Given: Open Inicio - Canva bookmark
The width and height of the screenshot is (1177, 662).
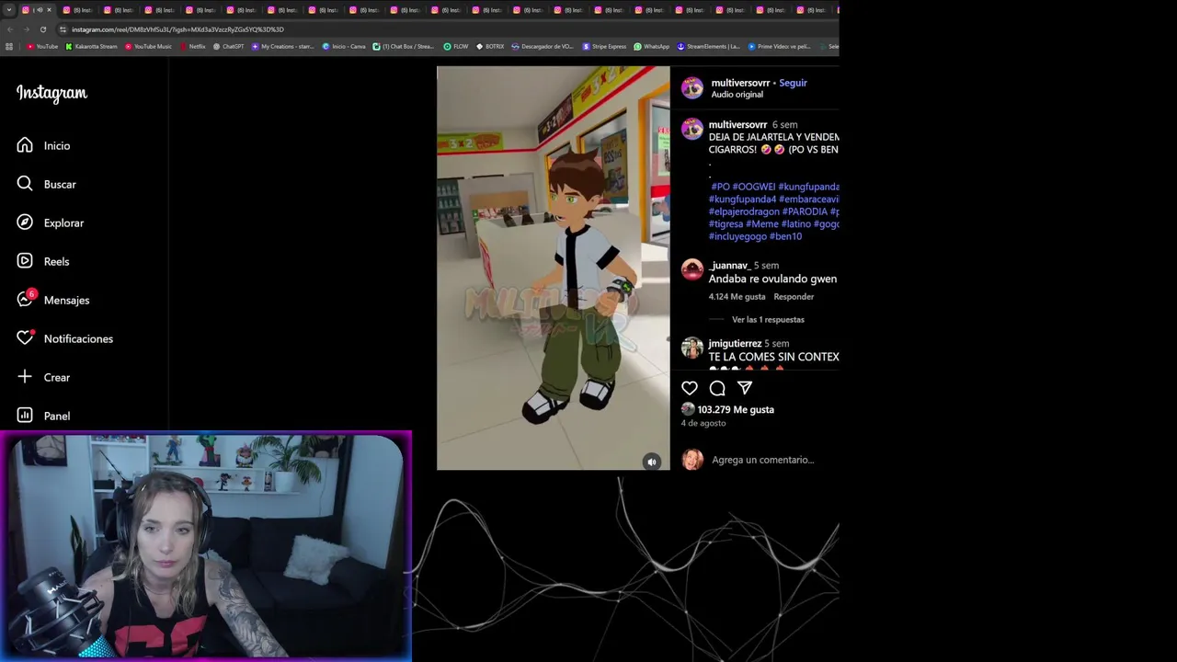Looking at the screenshot, I should point(344,46).
